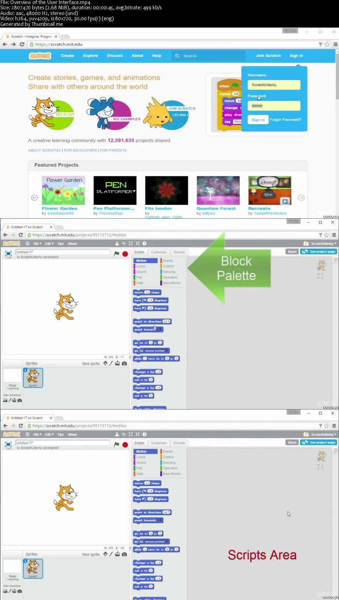Select the Looks block category in the 00:00:26 frame
Screen dimensions: 339x600
tap(141, 266)
